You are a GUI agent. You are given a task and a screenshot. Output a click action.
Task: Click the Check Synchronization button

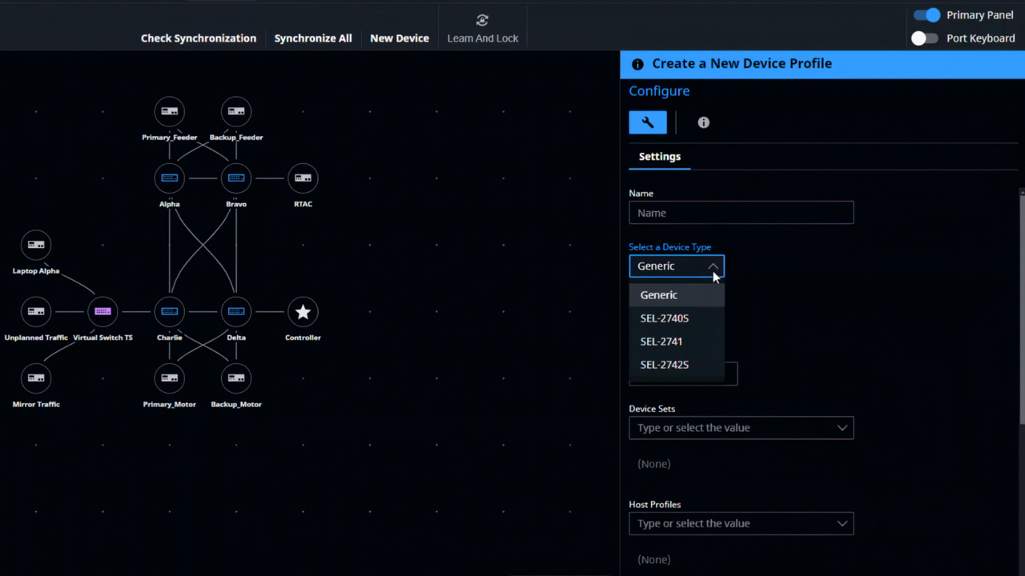pos(199,38)
